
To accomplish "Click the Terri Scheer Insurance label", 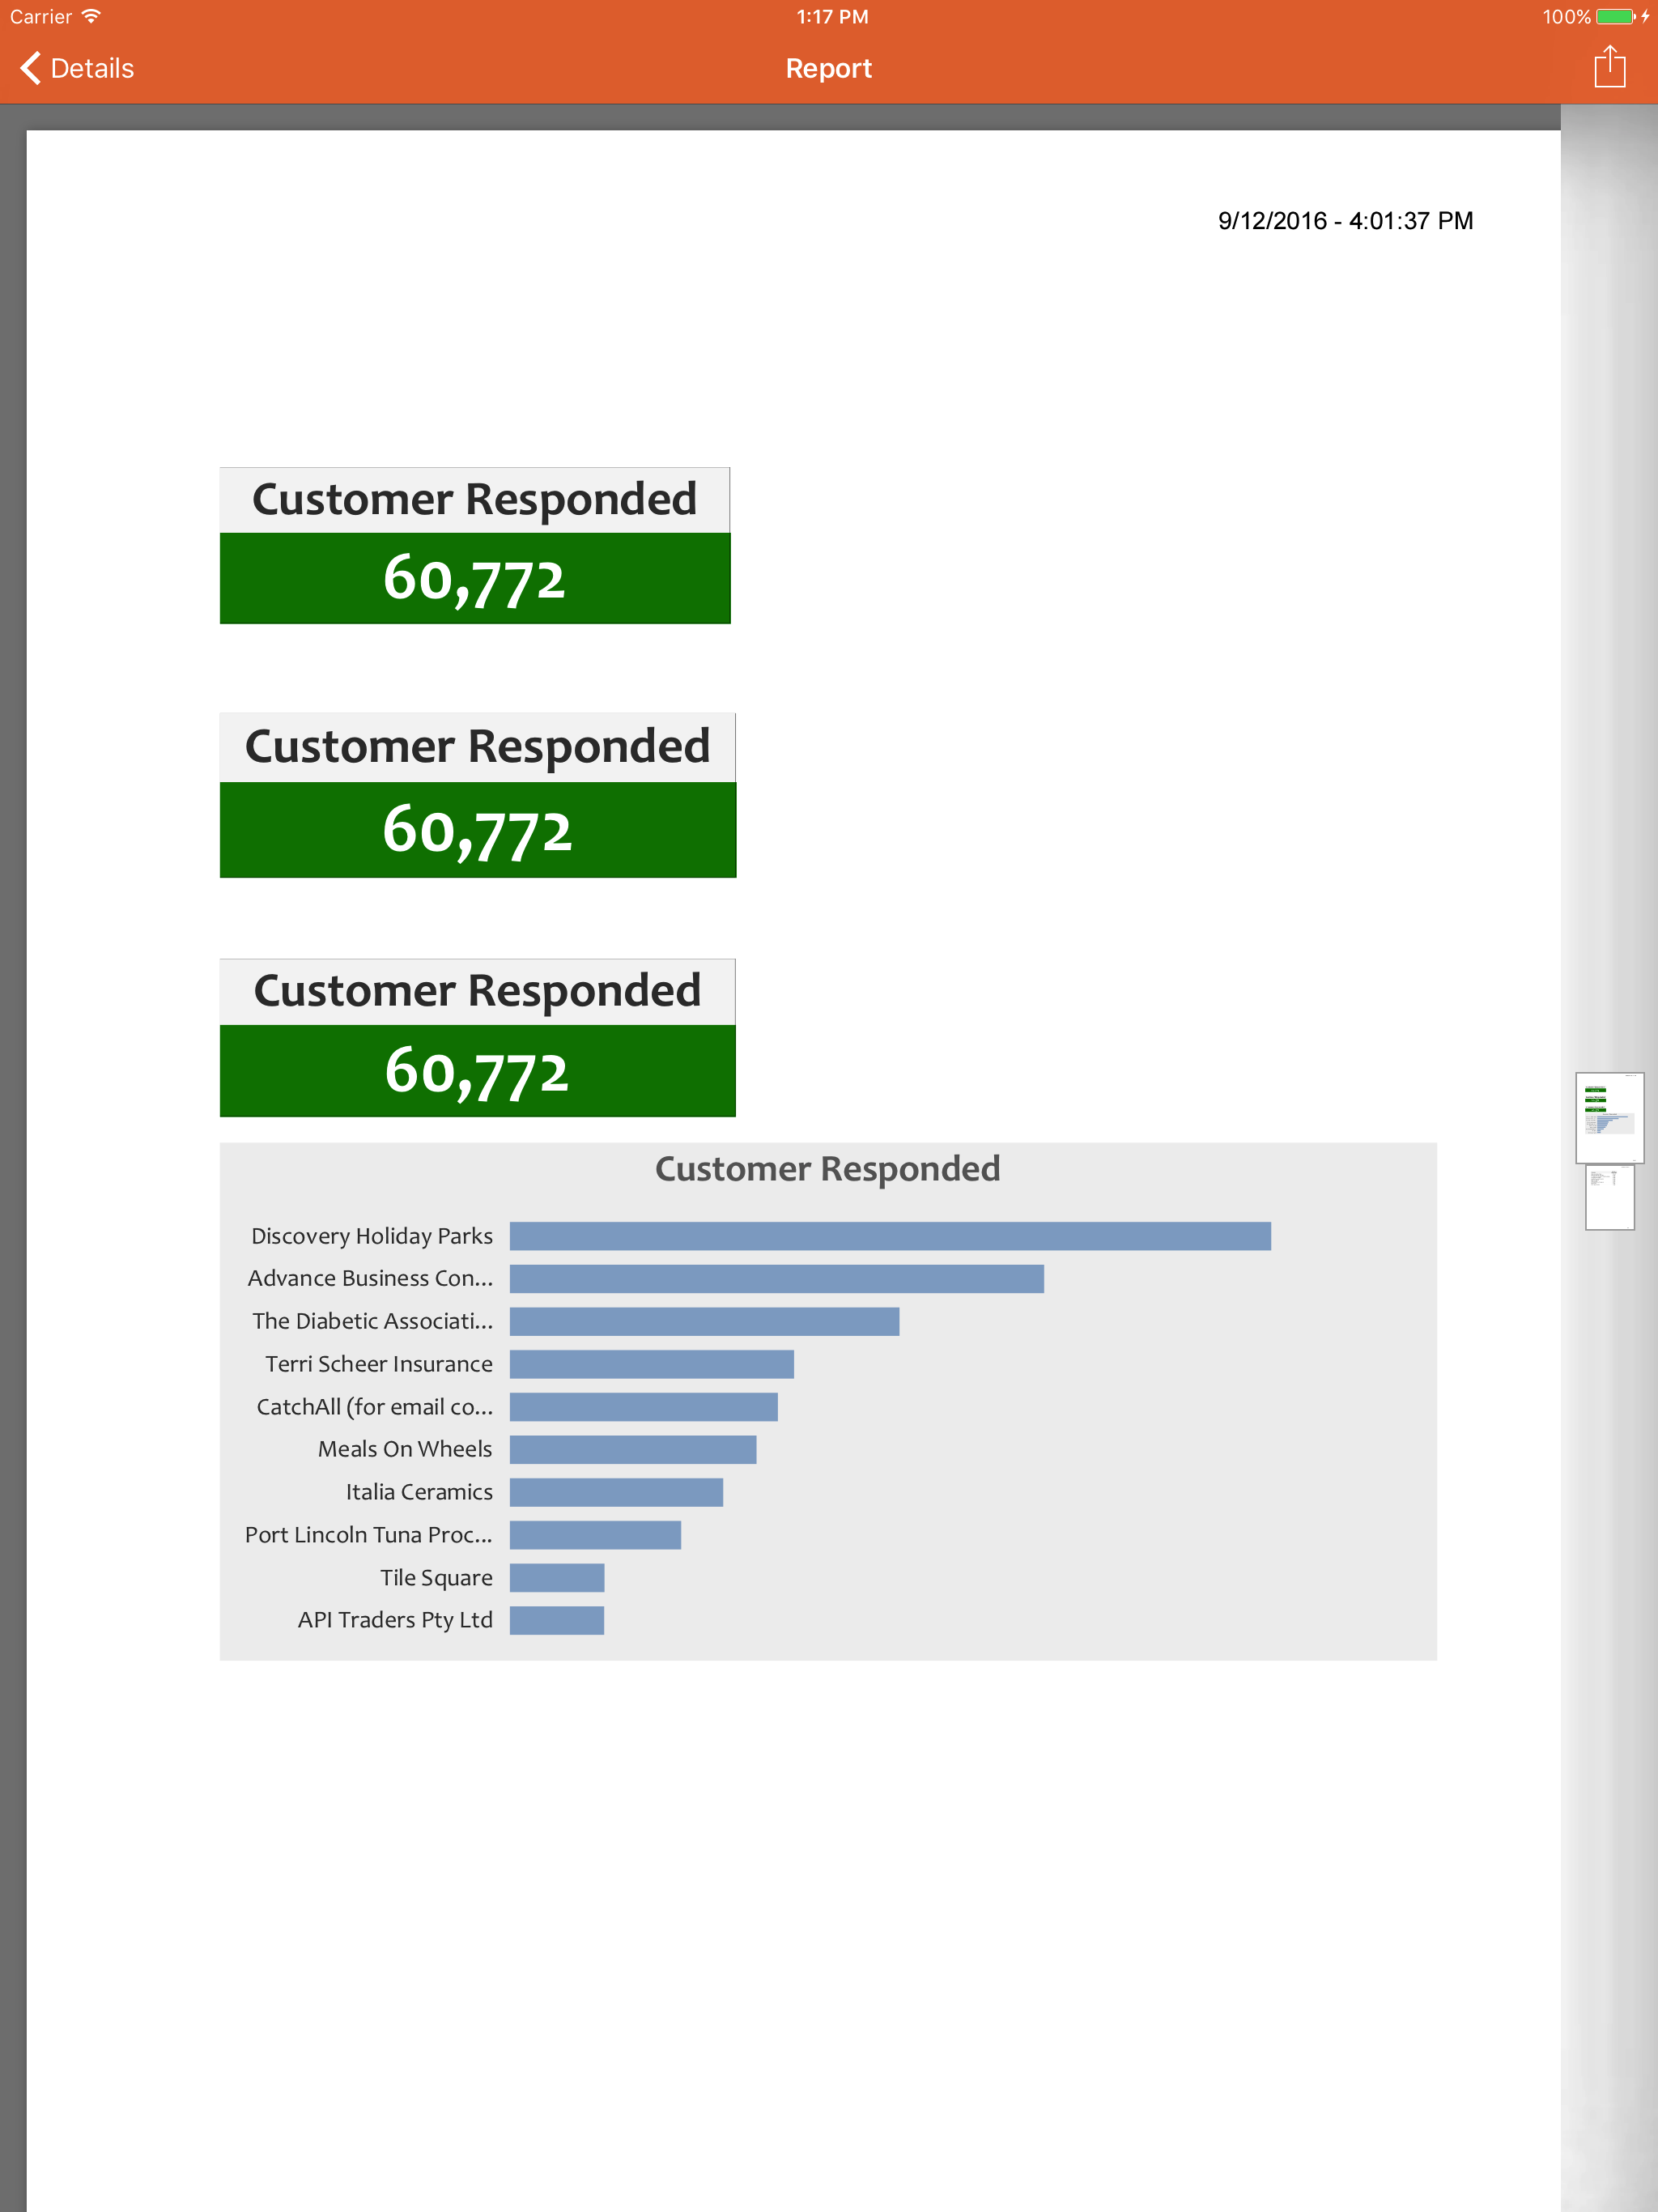I will (x=379, y=1364).
